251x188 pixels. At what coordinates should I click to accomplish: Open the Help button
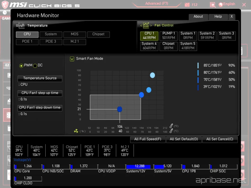[218, 17]
